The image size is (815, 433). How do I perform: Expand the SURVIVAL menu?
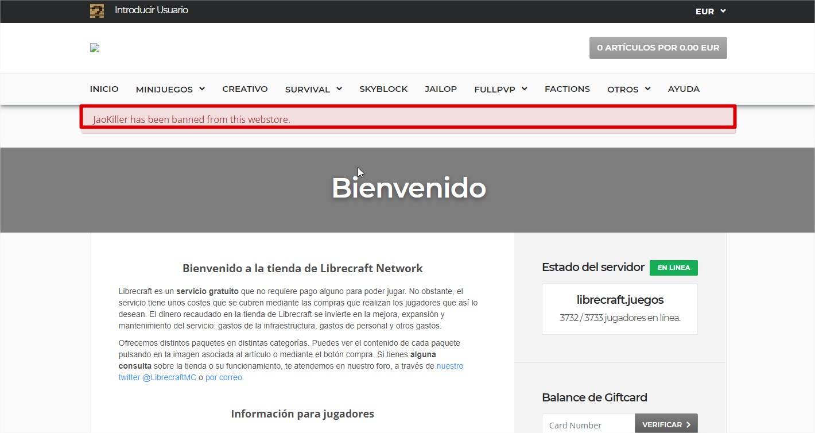(313, 89)
